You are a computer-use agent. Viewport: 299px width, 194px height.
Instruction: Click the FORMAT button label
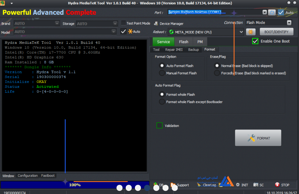point(264,138)
